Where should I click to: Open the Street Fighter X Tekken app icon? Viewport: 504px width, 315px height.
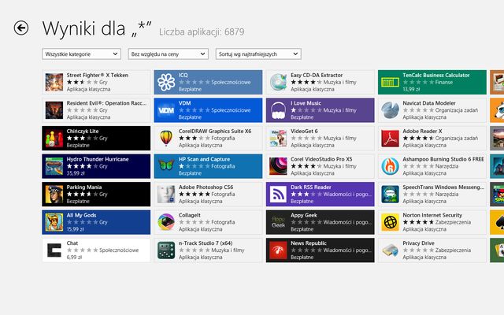point(54,82)
